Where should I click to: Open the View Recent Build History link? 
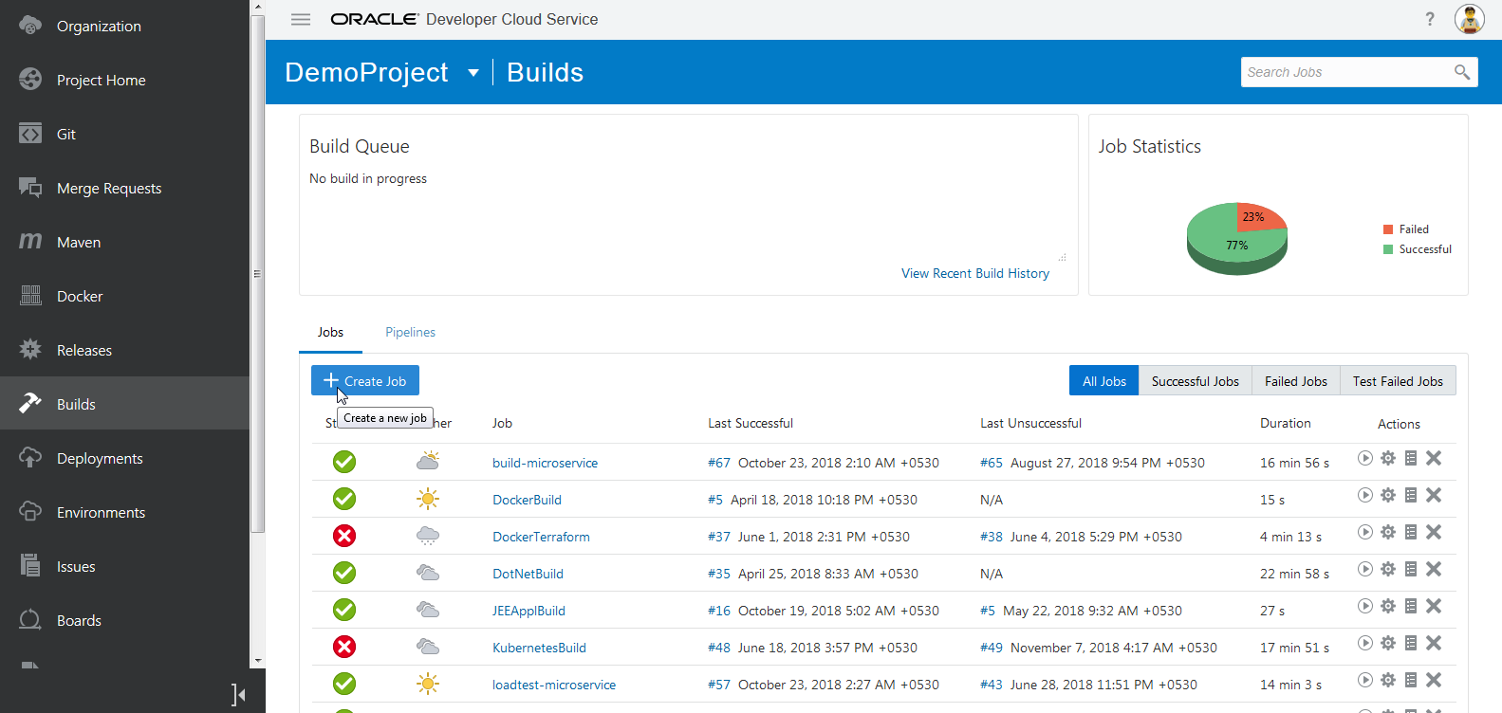coord(974,273)
